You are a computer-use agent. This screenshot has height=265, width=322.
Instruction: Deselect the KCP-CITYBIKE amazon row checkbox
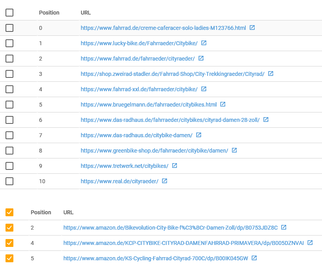tap(9, 243)
